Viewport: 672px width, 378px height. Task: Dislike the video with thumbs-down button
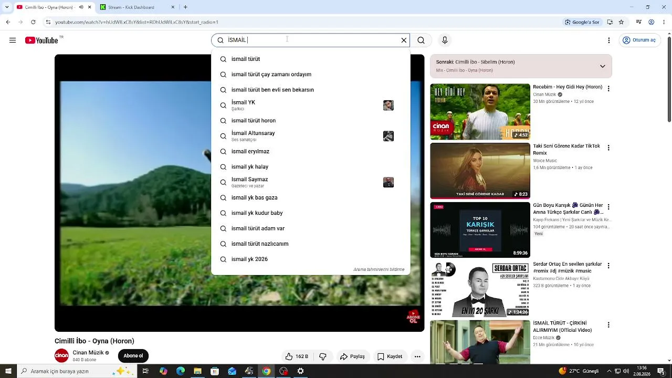coord(323,356)
